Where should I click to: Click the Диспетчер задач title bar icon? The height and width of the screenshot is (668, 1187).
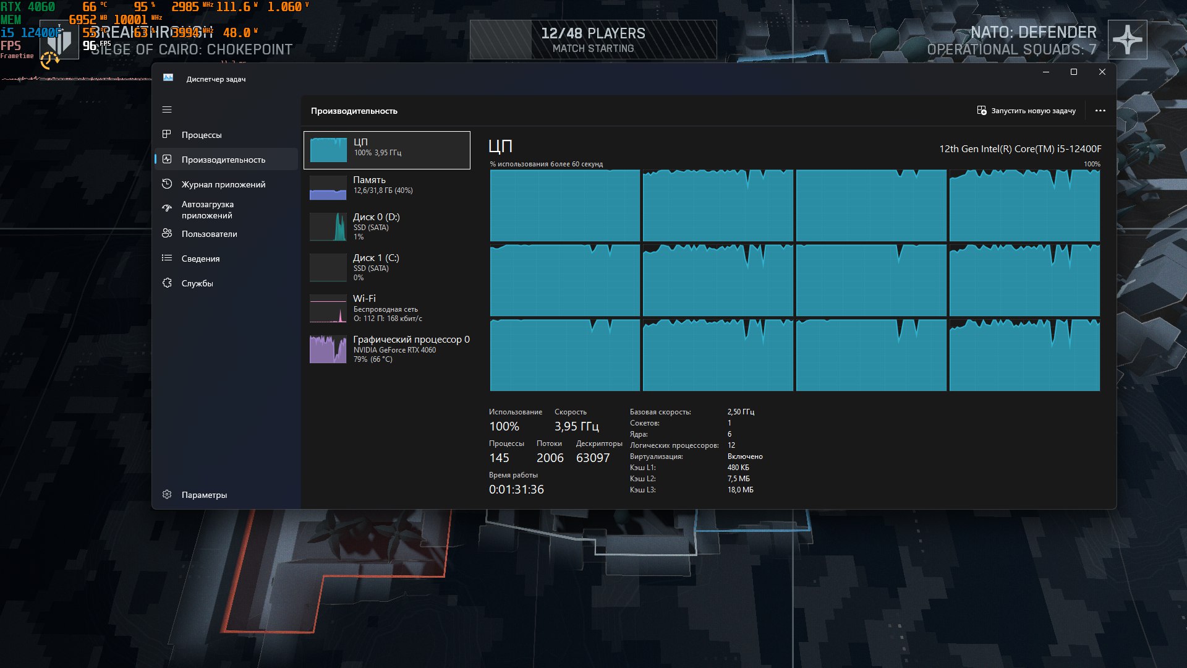[168, 78]
